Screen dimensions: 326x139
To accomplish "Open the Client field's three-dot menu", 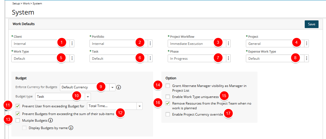I will (72, 43).
